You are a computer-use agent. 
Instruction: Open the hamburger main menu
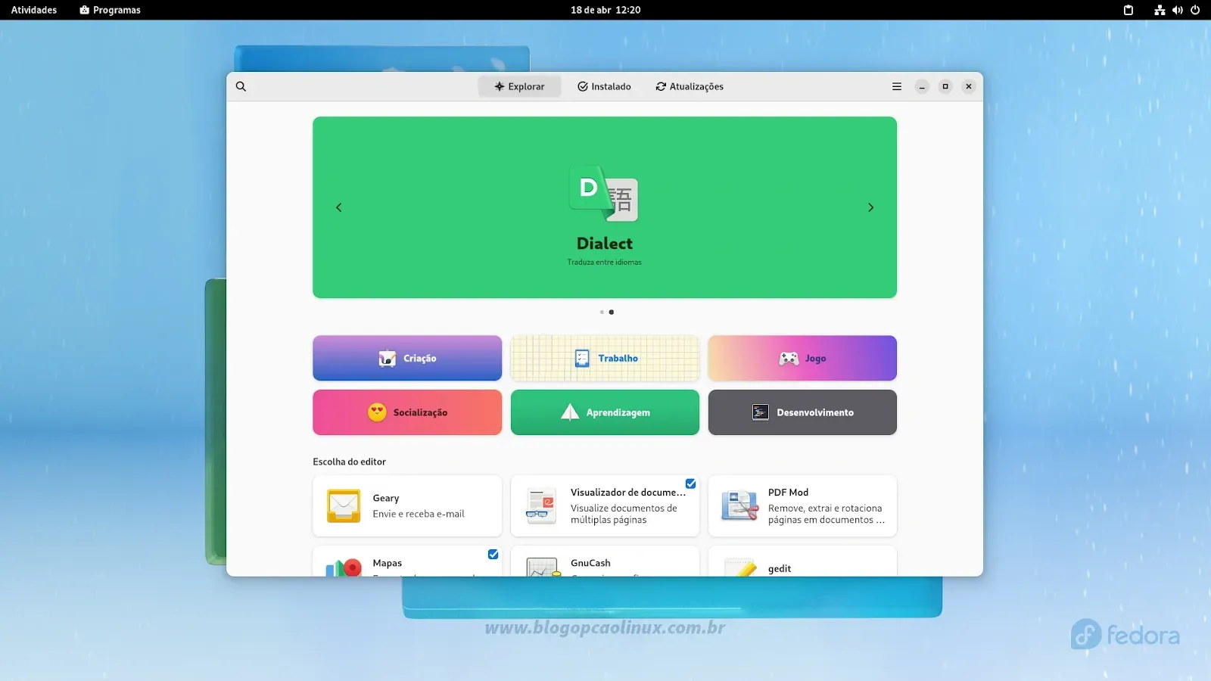897,86
